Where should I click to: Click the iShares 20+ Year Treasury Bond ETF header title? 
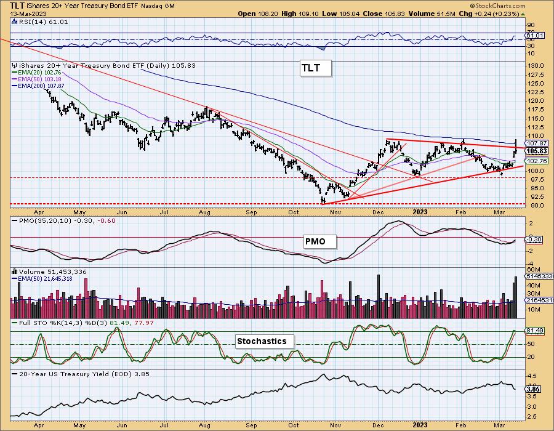[x=83, y=6]
